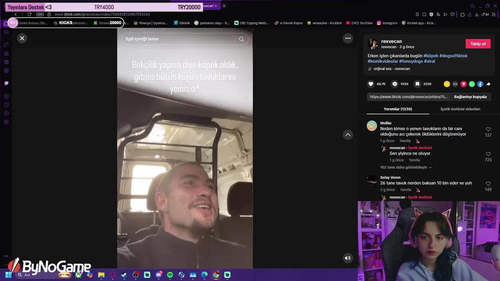Open the Instagram bookmark

coord(387,23)
